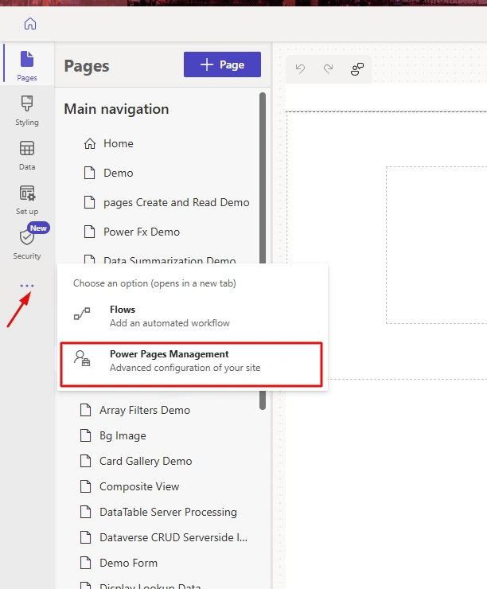Click the page icon beside Demo
The width and height of the screenshot is (487, 589).
click(89, 173)
